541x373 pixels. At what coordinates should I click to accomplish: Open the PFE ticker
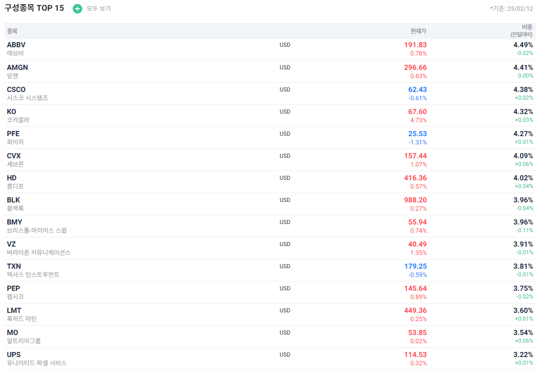click(13, 134)
